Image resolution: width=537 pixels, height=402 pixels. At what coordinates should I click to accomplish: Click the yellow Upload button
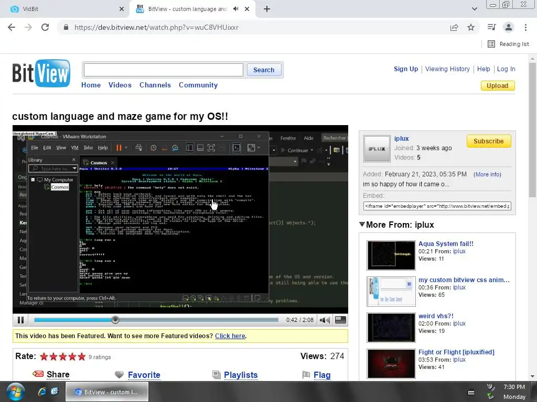498,85
